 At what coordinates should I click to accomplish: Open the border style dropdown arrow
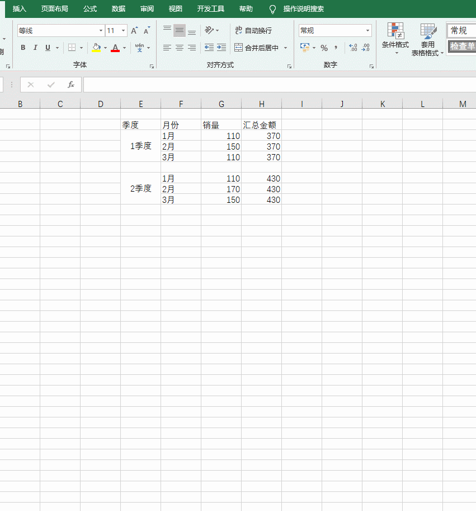click(x=82, y=48)
